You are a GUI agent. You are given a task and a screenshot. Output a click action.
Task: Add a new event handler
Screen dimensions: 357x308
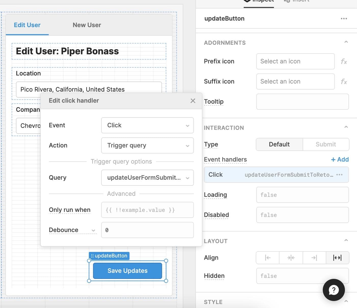tap(340, 159)
